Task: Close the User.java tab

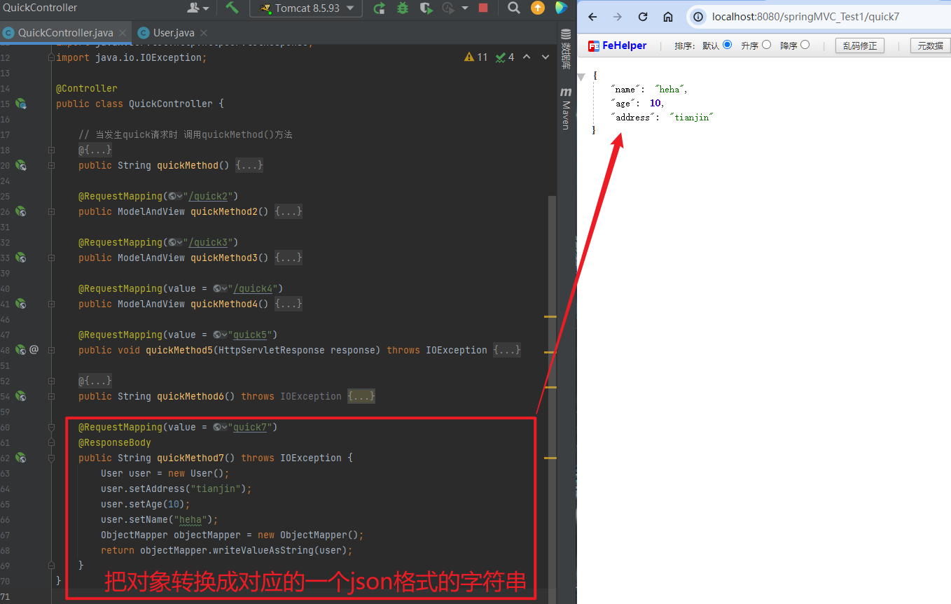Action: pos(204,33)
